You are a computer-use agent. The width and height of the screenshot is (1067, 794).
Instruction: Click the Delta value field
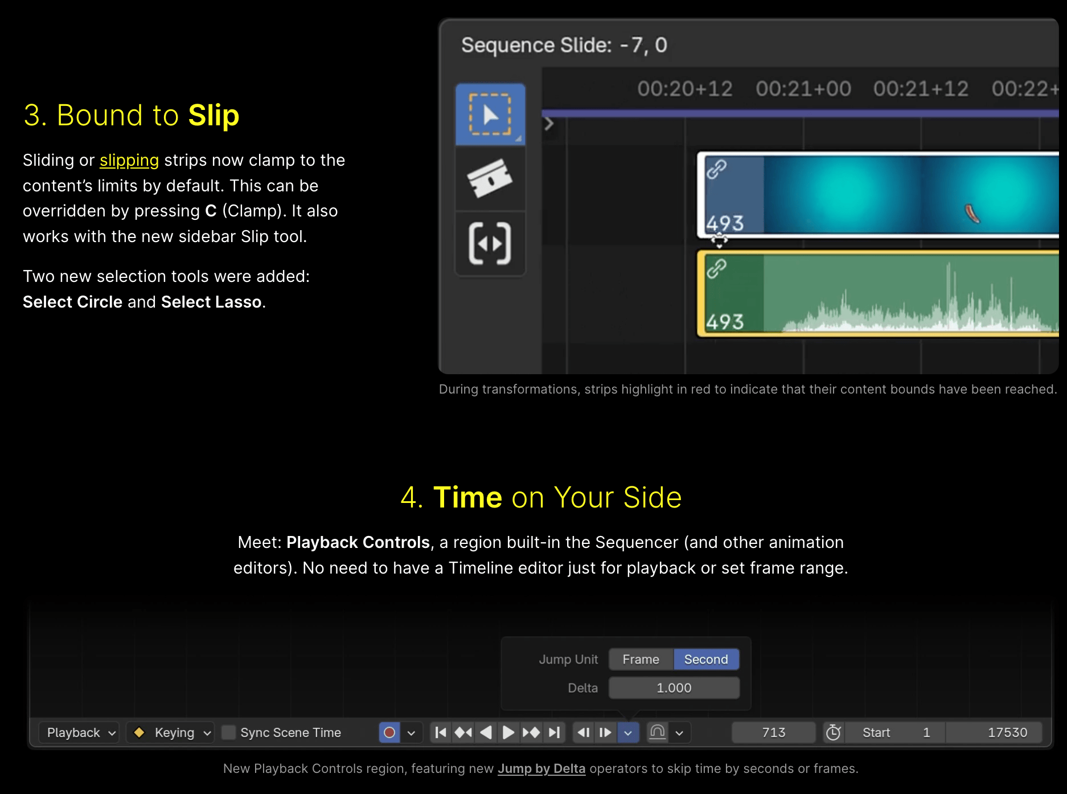tap(674, 687)
